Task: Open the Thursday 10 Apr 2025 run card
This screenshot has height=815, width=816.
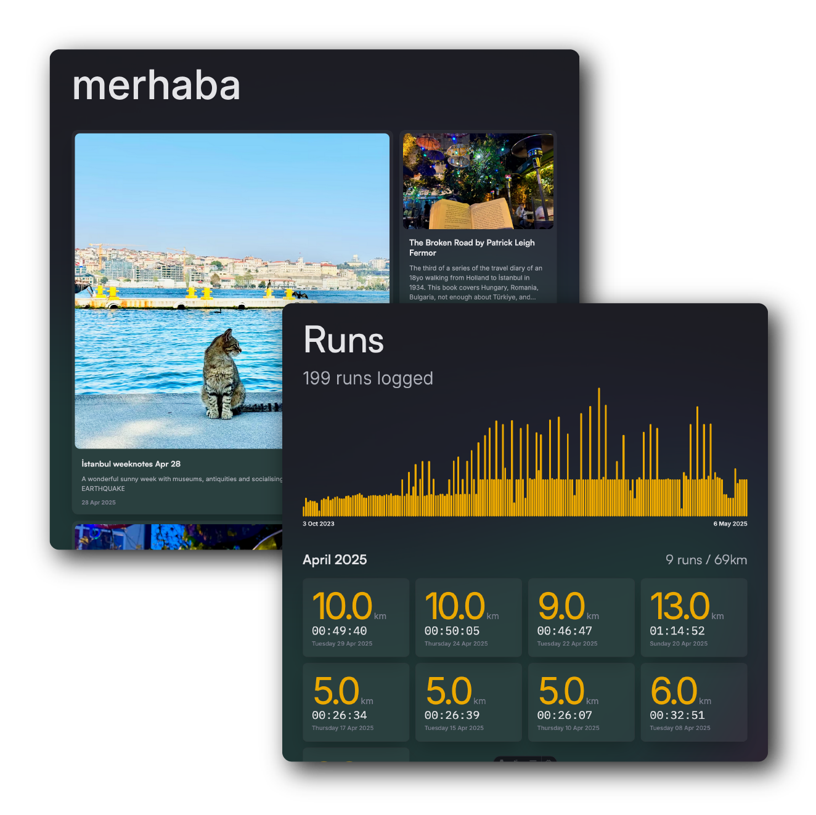Action: pos(581,702)
